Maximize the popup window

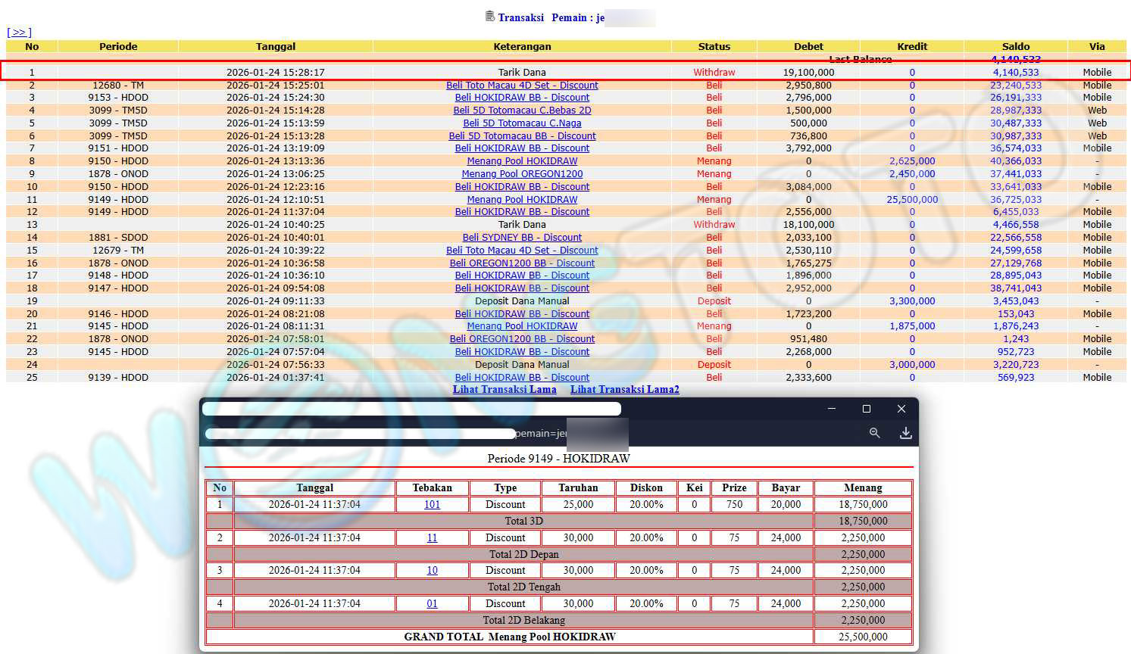[x=867, y=409]
